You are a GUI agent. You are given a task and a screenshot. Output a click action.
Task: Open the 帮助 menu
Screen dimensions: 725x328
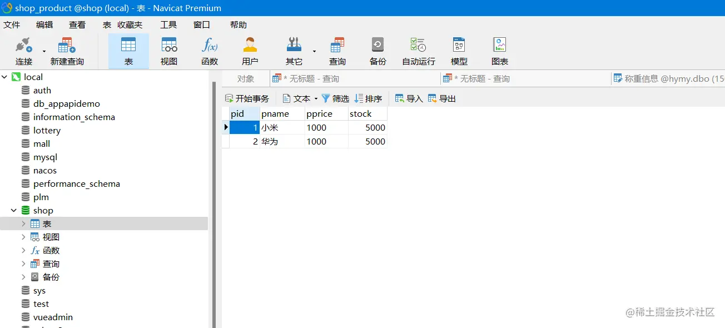pos(239,24)
